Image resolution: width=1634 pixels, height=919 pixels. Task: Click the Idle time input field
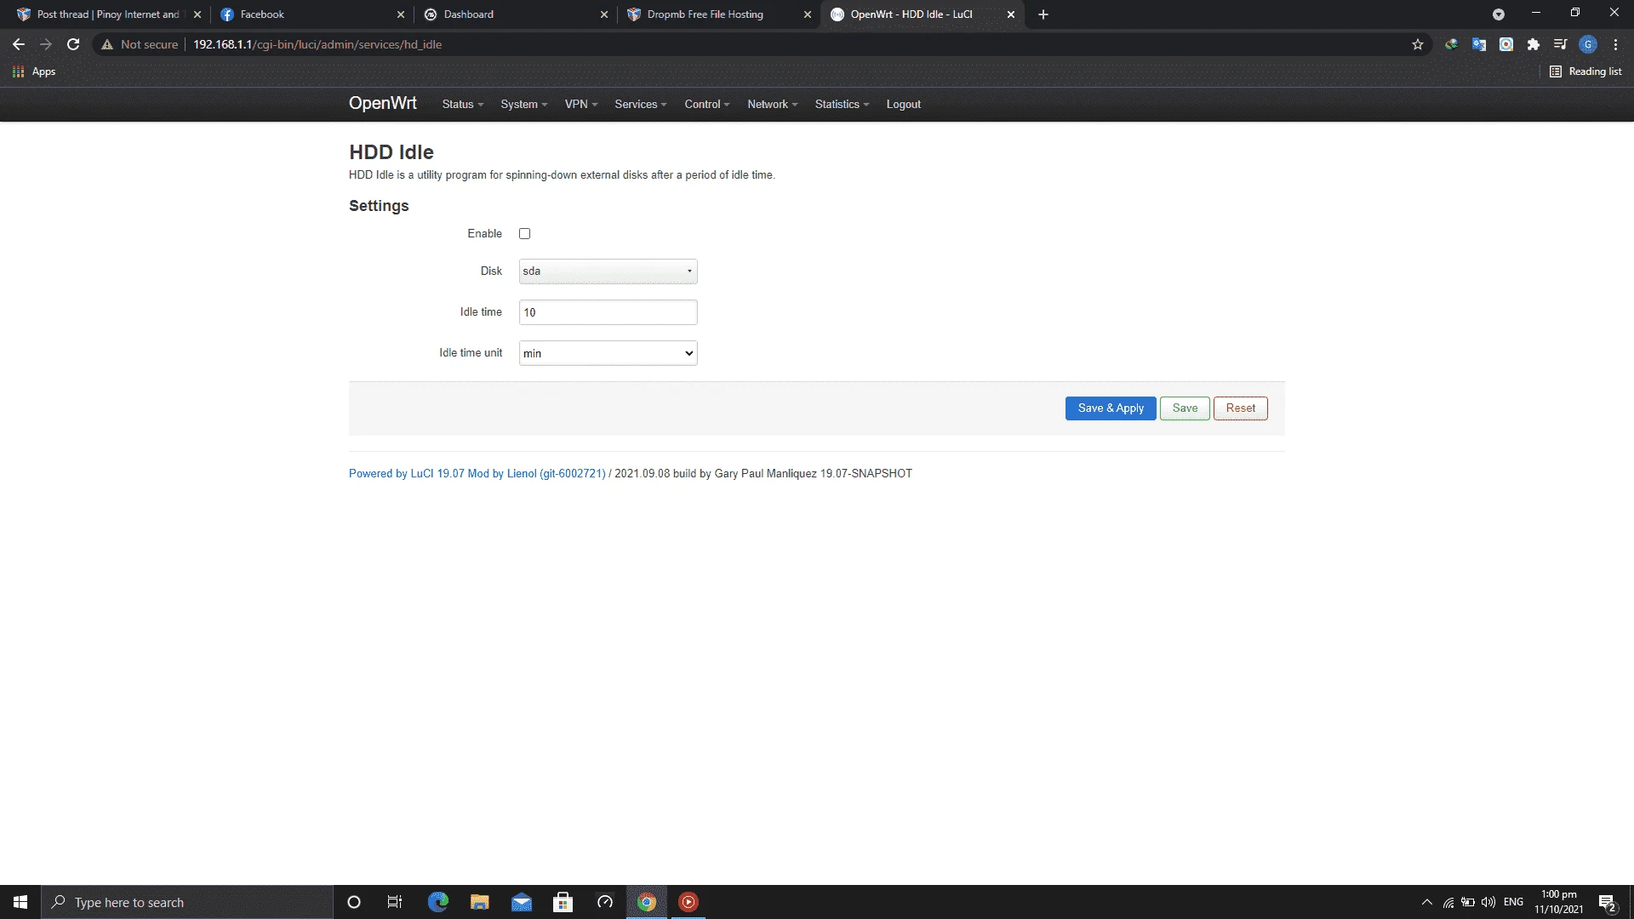pos(608,312)
